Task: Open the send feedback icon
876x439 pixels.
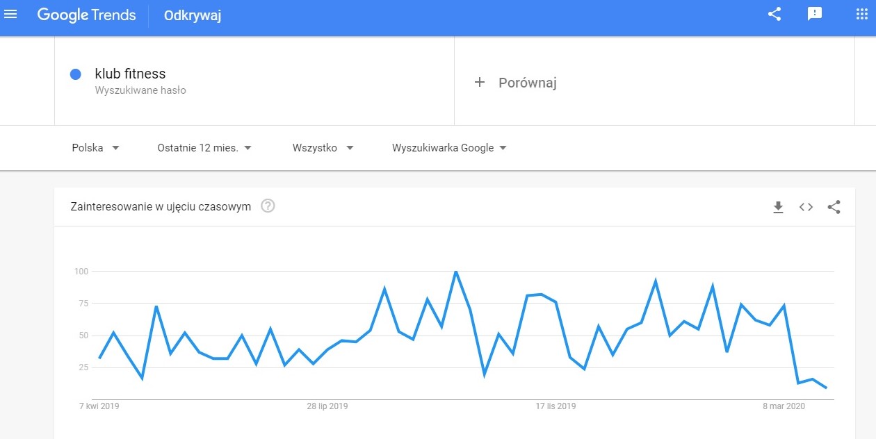Action: tap(815, 14)
